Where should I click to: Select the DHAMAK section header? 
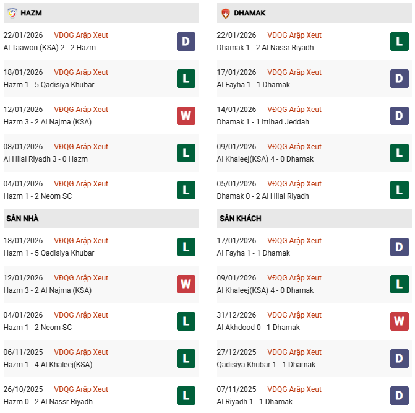tap(249, 13)
